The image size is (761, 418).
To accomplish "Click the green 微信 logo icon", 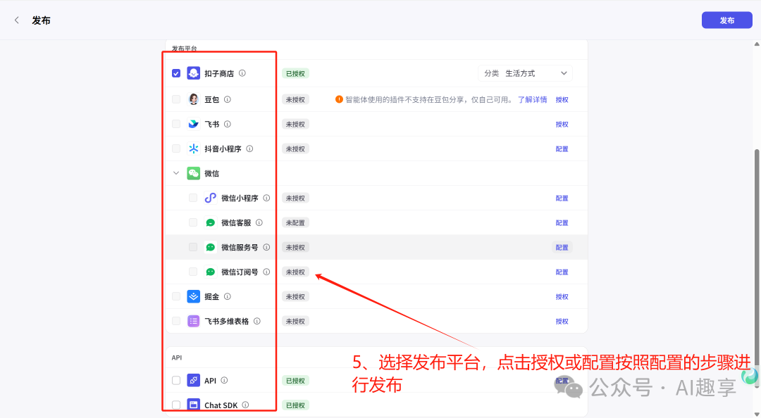I will [194, 173].
